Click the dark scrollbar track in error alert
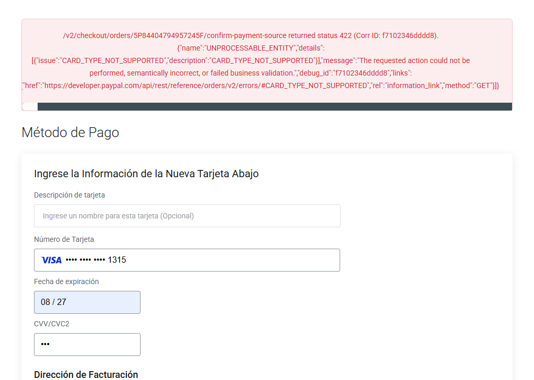Image resolution: width=534 pixels, height=380 pixels. point(274,107)
